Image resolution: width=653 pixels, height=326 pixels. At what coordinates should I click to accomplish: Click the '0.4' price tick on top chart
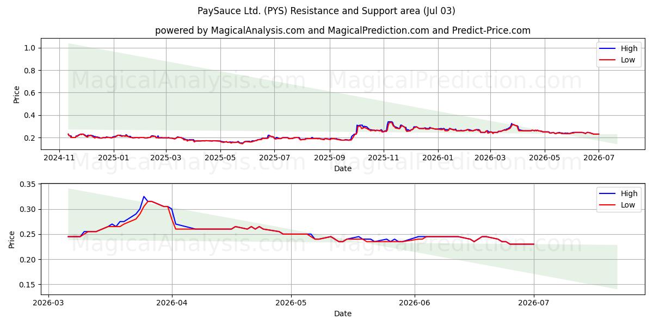pyautogui.click(x=29, y=116)
